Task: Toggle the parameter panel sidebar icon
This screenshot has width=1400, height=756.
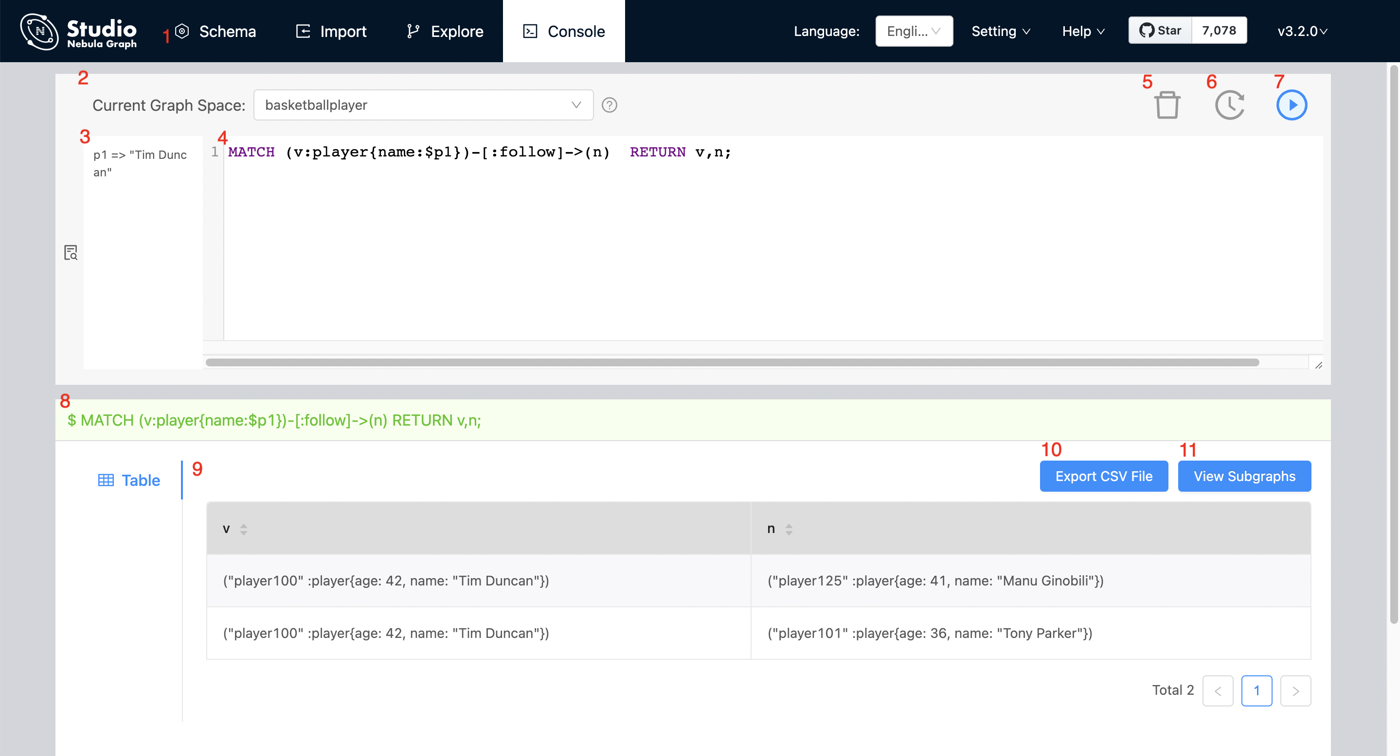Action: 71,252
